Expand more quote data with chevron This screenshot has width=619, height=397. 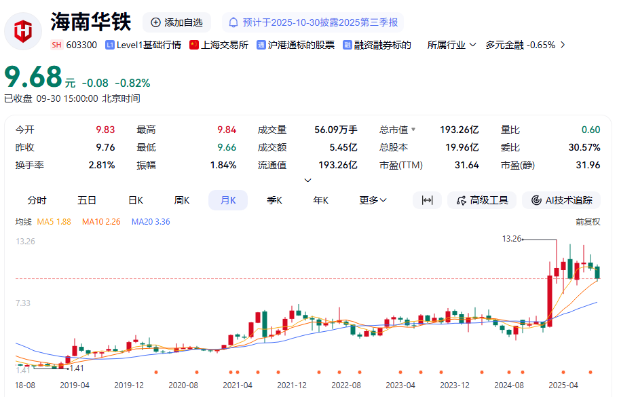point(307,181)
